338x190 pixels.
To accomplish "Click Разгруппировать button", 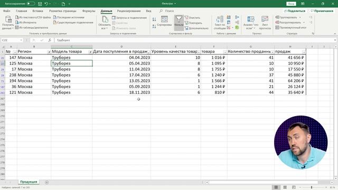I will 288,22.
